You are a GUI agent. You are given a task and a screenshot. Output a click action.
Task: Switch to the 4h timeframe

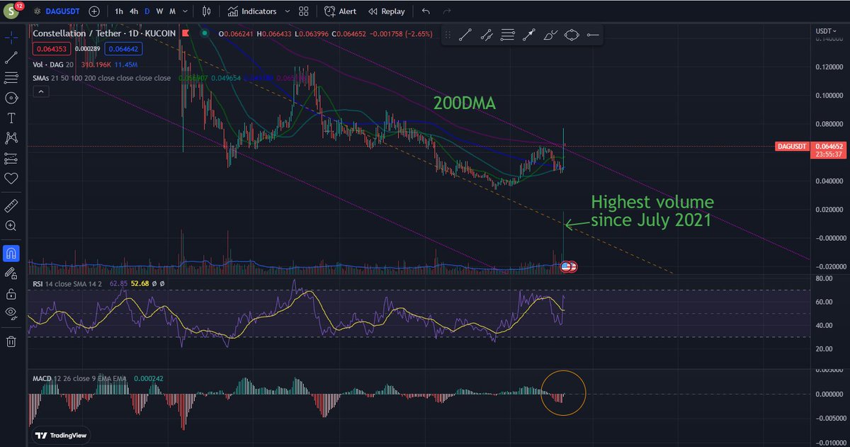pos(134,11)
